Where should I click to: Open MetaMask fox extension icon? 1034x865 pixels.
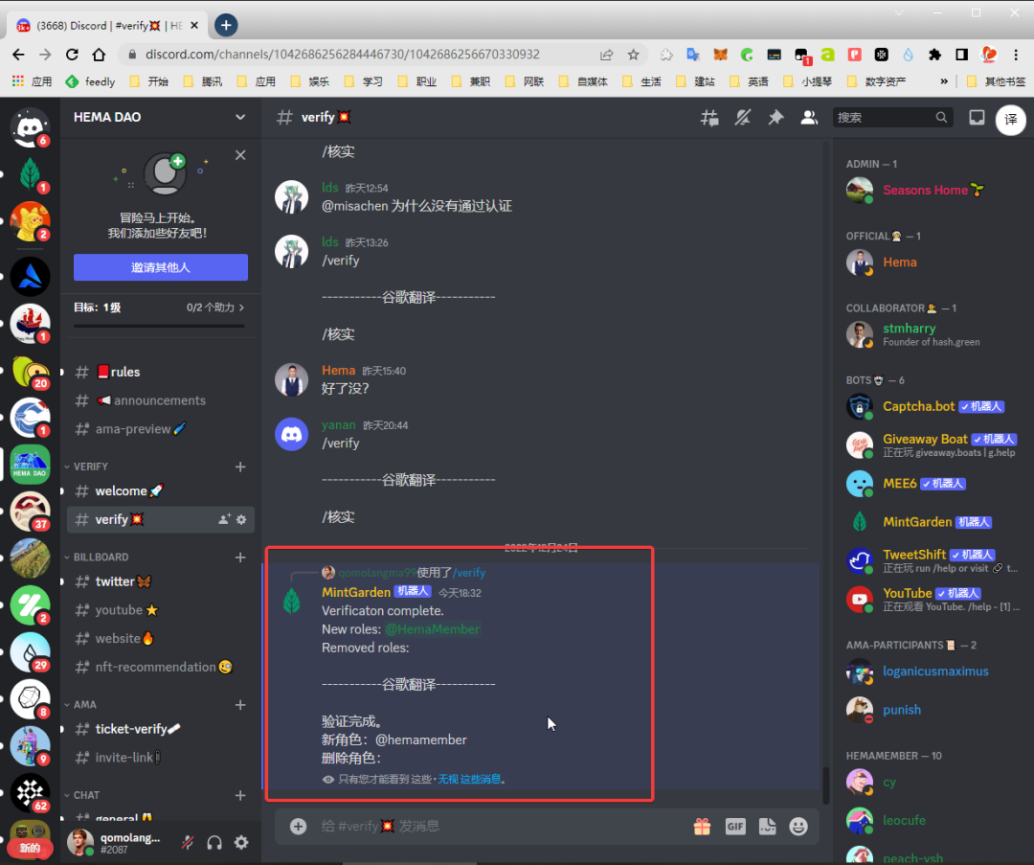pyautogui.click(x=720, y=55)
